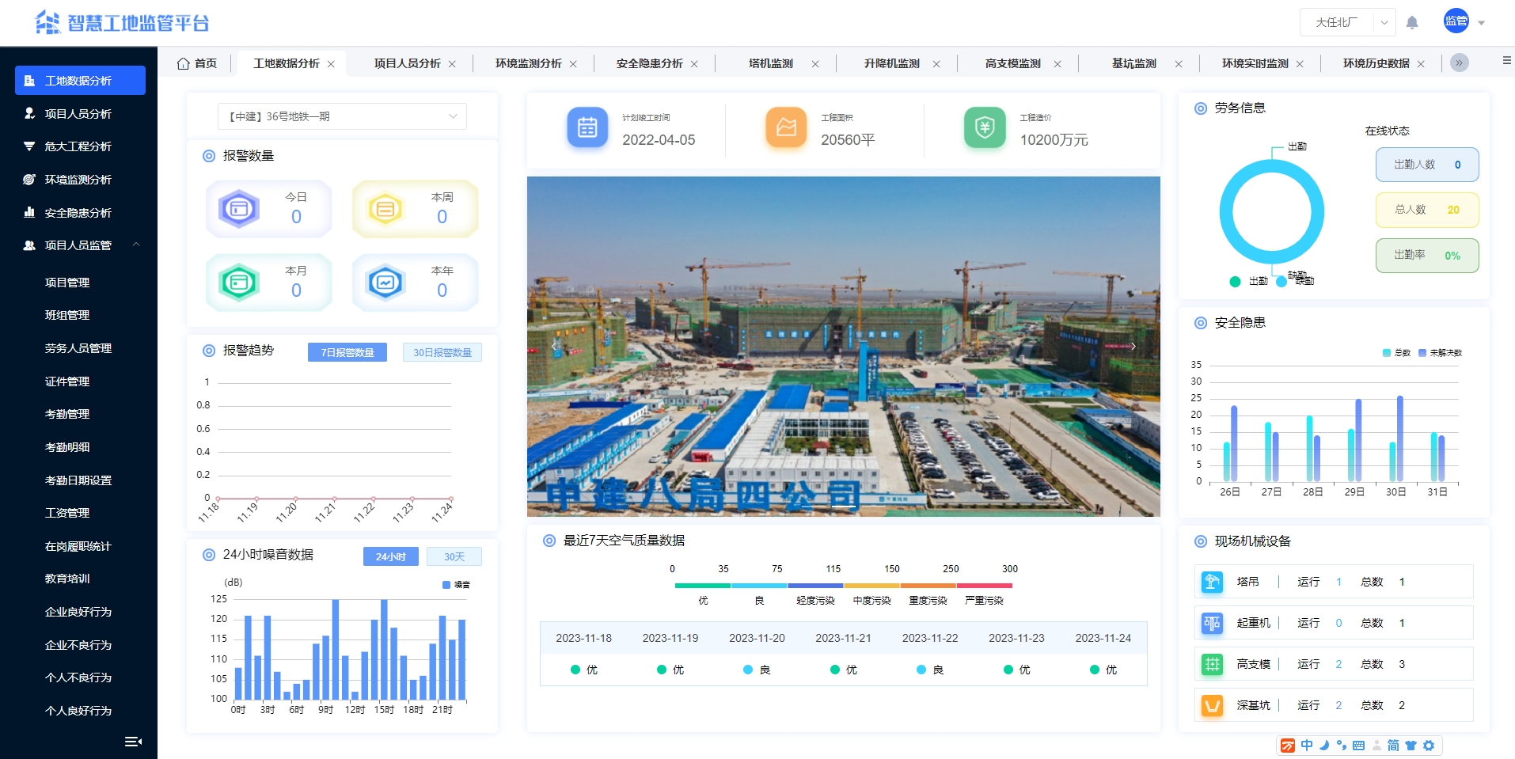Viewport: 1515px width, 759px height.
Task: Click the input method keyboard icon
Action: coord(1358,746)
